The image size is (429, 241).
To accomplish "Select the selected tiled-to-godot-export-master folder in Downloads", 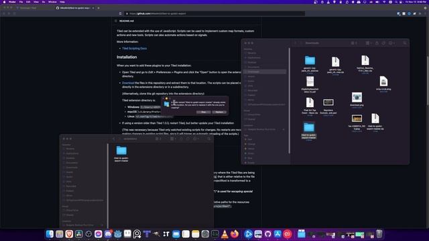I will (309, 131).
